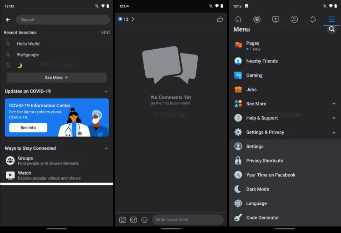Go to the Home tab
The height and width of the screenshot is (233, 341).
(x=238, y=19)
